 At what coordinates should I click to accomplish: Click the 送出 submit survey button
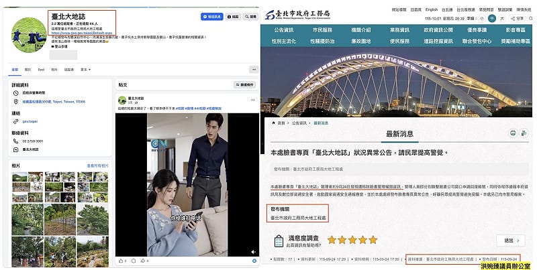pos(511,241)
